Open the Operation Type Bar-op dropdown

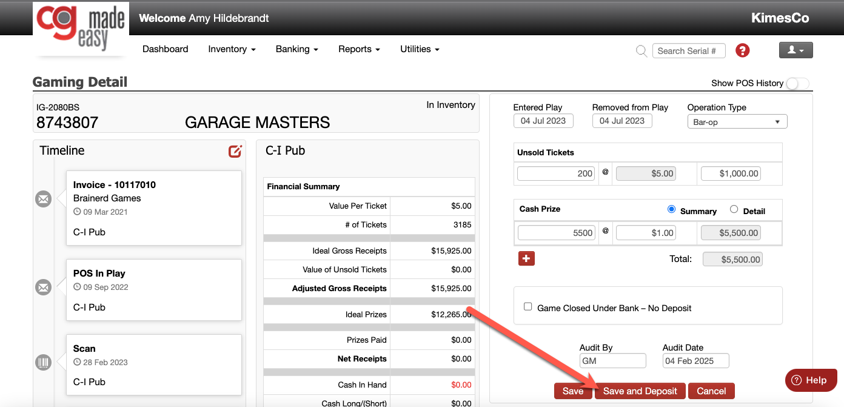click(737, 122)
